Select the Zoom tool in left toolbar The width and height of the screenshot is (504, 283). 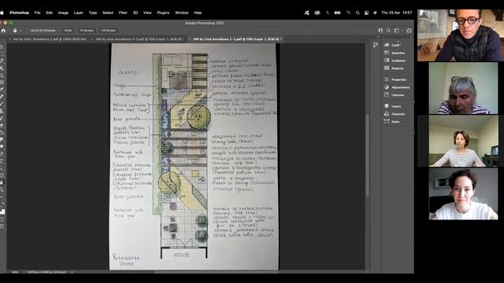point(2,190)
